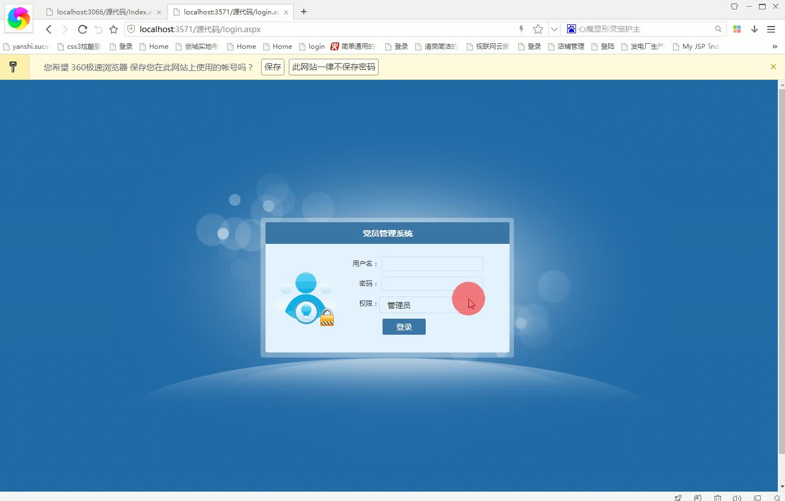Click the page zoom magnifier status icon
The height and width of the screenshot is (501, 785).
777,498
